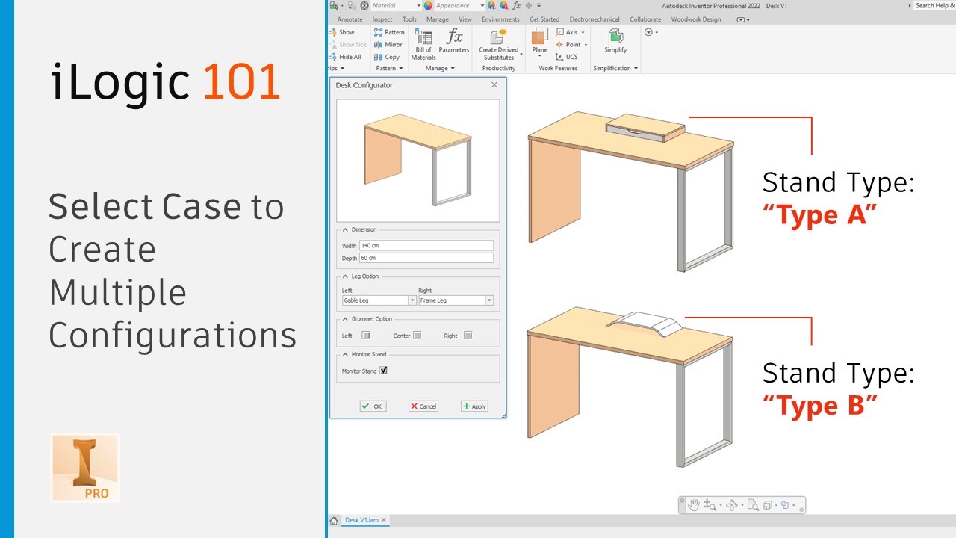956x538 pixels.
Task: Click the adjust appearance icon
Action: click(491, 5)
